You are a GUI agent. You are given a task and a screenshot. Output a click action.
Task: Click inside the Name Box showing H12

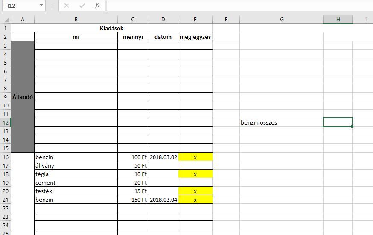(x=20, y=6)
